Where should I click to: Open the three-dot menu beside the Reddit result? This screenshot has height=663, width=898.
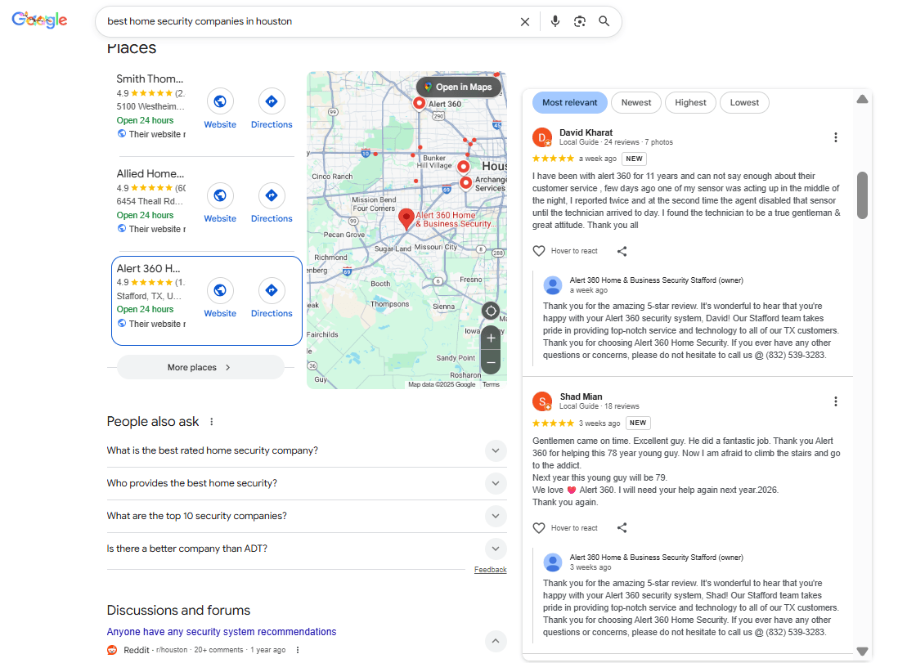[x=298, y=649]
